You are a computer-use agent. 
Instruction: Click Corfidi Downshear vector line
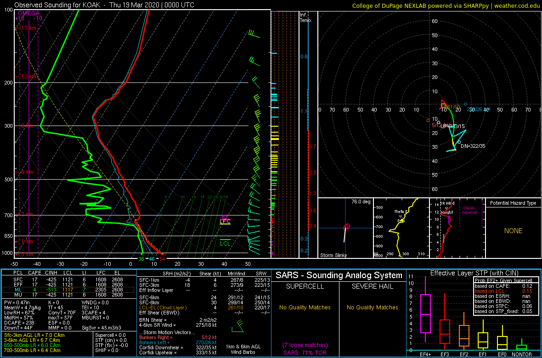pyautogui.click(x=178, y=347)
